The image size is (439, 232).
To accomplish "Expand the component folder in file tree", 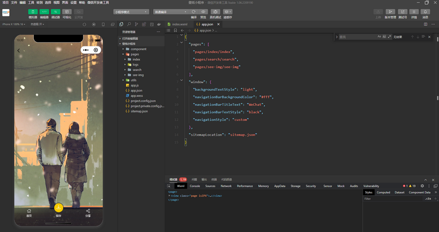I will point(138,49).
